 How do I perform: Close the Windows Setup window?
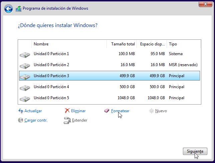point(205,4)
